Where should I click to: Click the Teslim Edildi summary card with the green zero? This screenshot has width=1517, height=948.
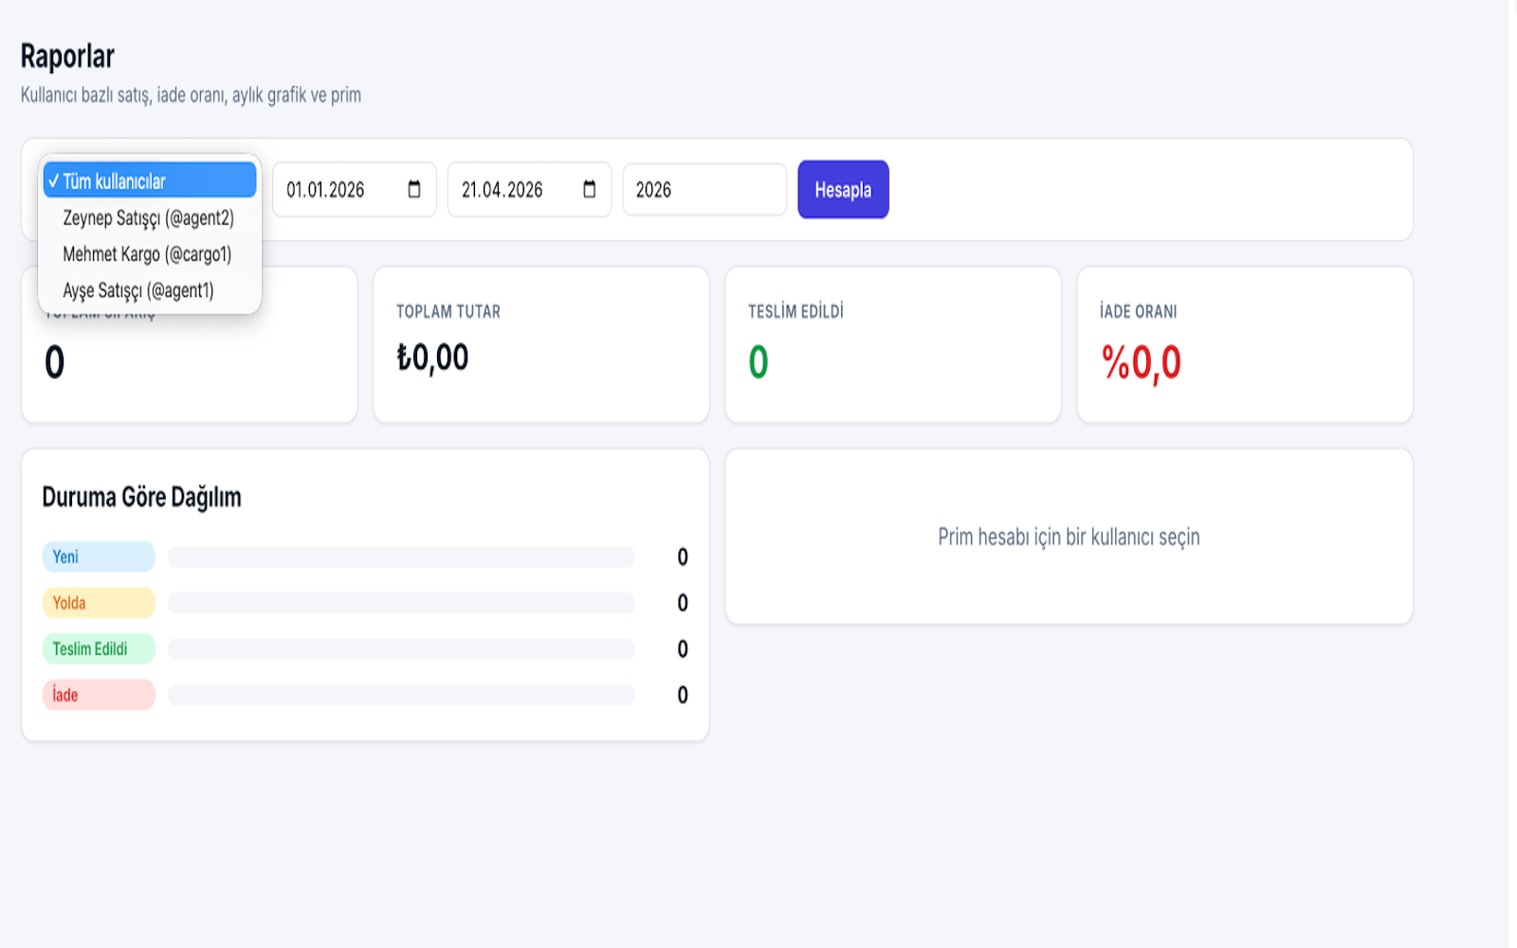pyautogui.click(x=892, y=344)
